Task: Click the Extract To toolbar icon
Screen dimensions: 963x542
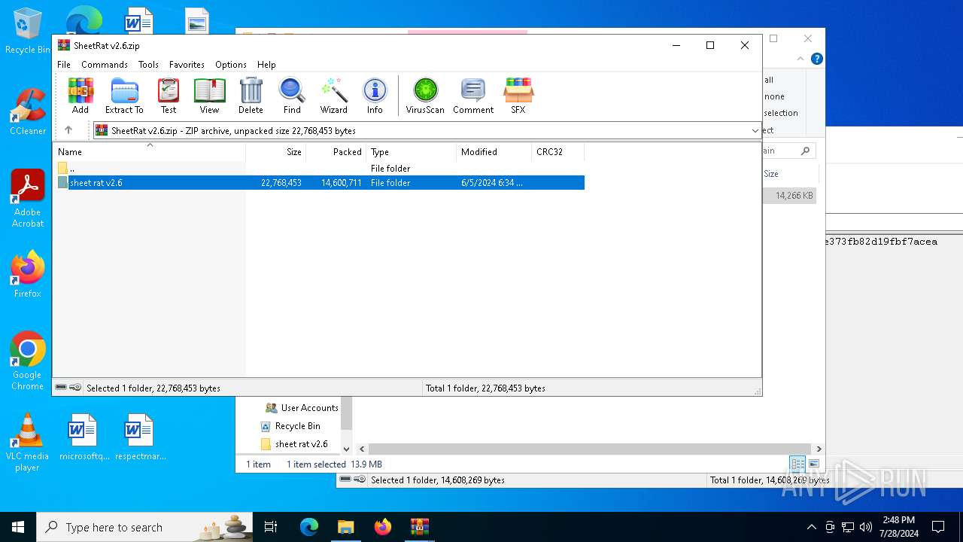Action: (124, 96)
